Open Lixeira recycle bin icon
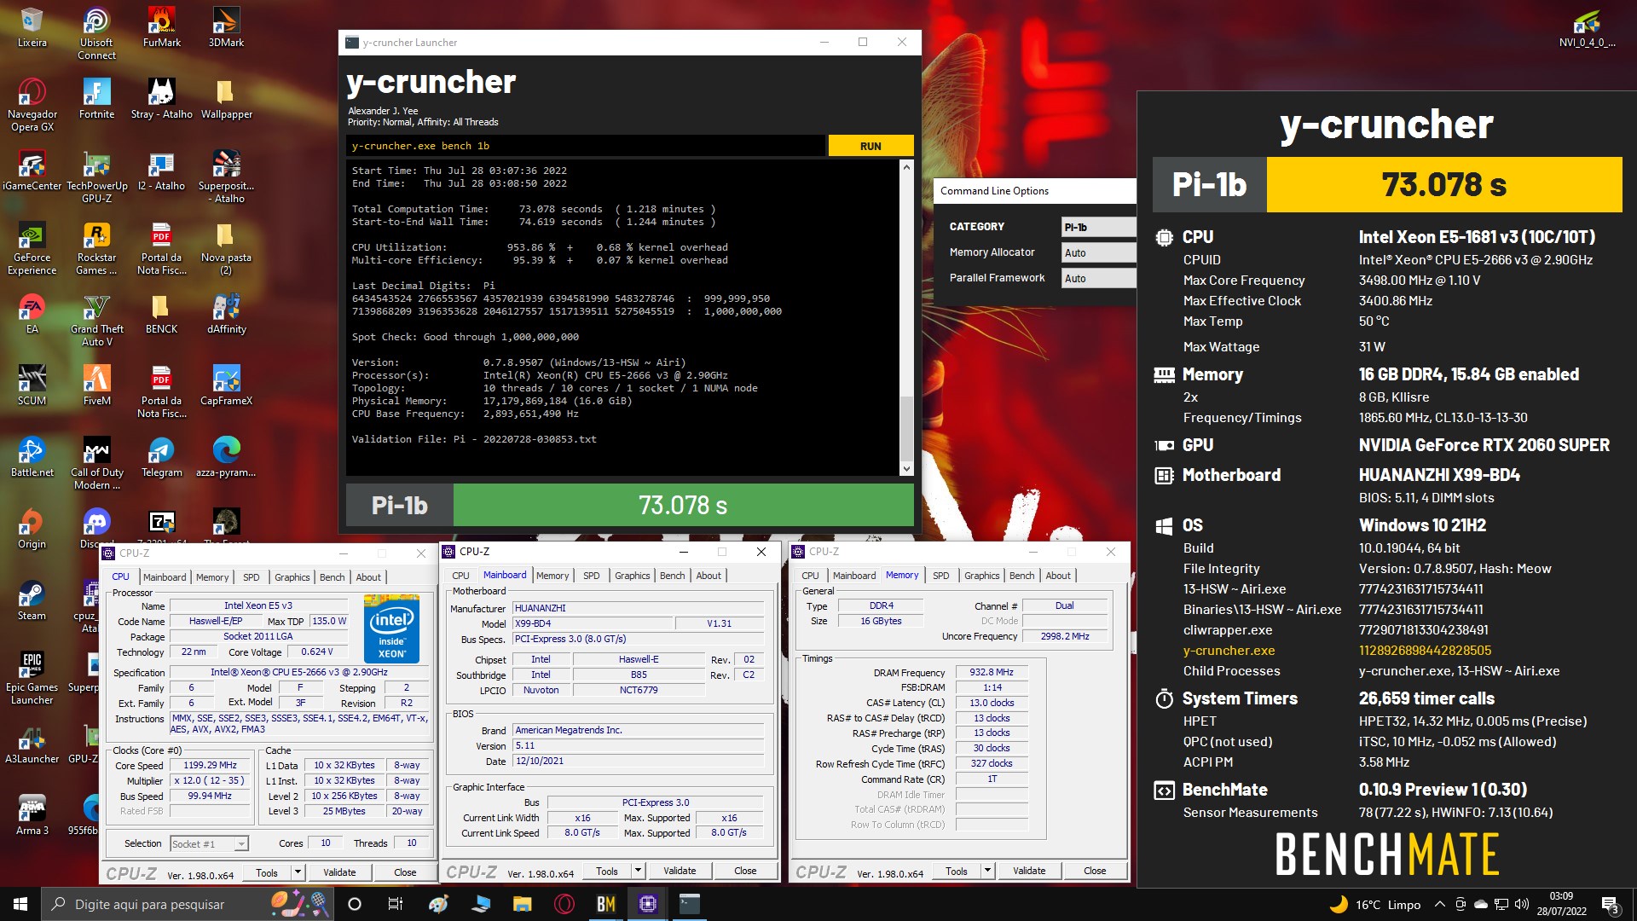Viewport: 1637px width, 921px height. [32, 26]
